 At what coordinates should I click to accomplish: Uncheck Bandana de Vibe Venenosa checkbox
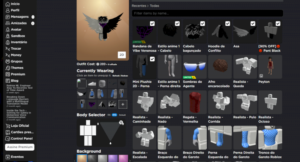coord(152,24)
